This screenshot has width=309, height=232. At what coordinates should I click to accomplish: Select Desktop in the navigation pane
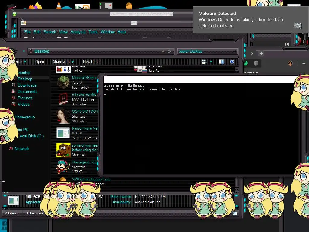tap(25, 79)
